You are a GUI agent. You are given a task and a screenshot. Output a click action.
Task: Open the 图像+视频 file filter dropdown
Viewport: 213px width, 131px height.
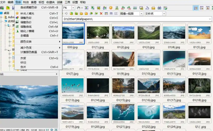pos(141,14)
